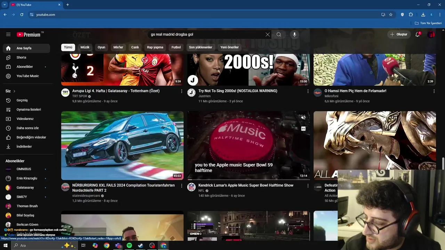Open the Nürburgring black car thumbnail

[x=122, y=145]
